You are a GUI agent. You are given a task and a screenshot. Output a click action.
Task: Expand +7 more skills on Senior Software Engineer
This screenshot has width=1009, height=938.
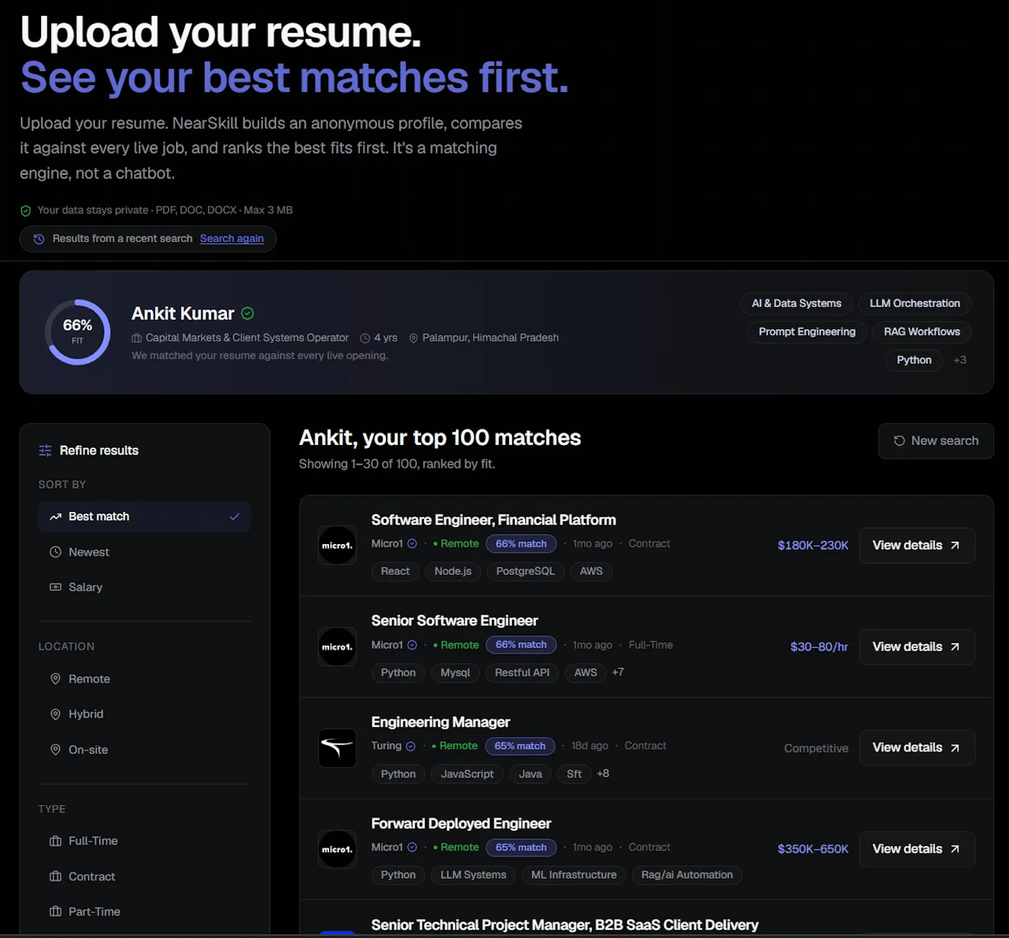pyautogui.click(x=618, y=672)
